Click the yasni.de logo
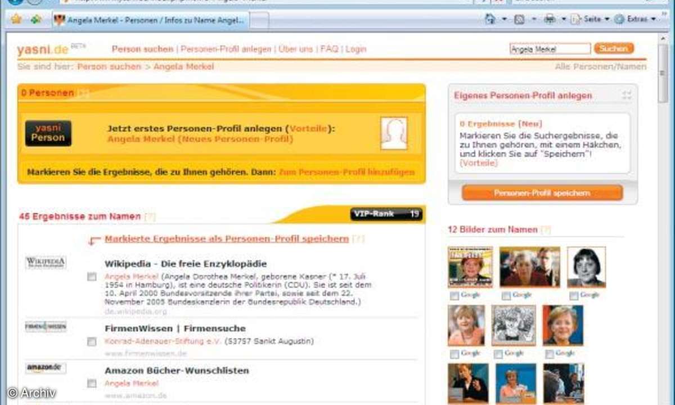675x405 pixels. tap(43, 49)
